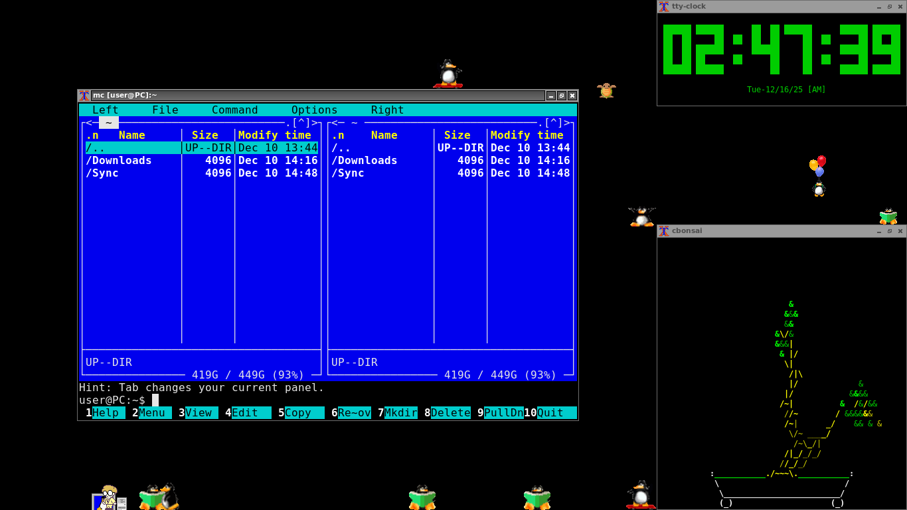This screenshot has width=907, height=510.
Task: Click right panel .n sort indicator
Action: point(338,135)
